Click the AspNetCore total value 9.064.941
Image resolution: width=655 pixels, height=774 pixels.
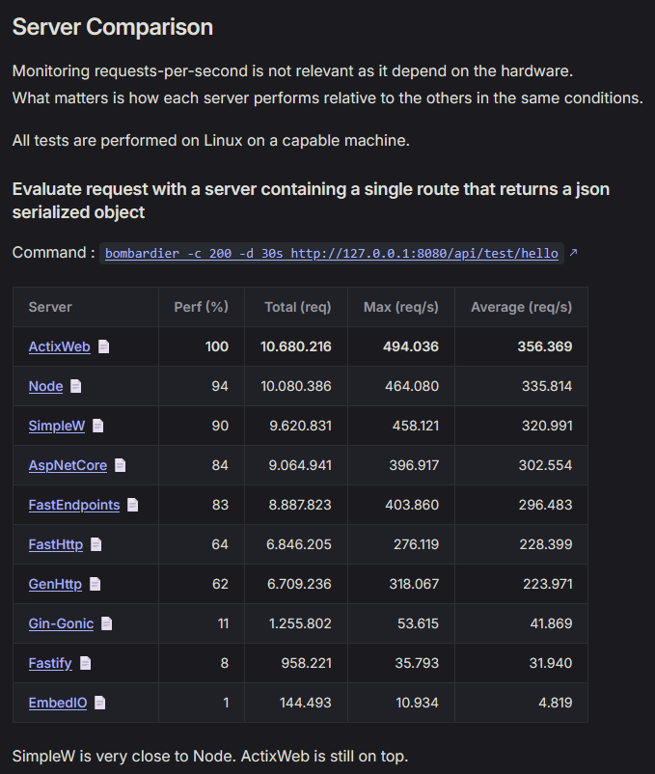click(x=300, y=465)
